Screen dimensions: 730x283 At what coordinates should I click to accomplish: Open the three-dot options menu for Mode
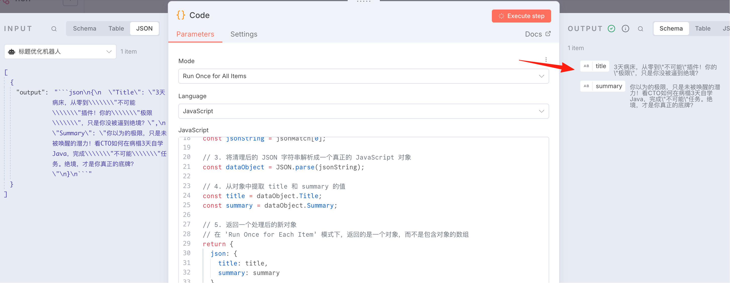546,60
